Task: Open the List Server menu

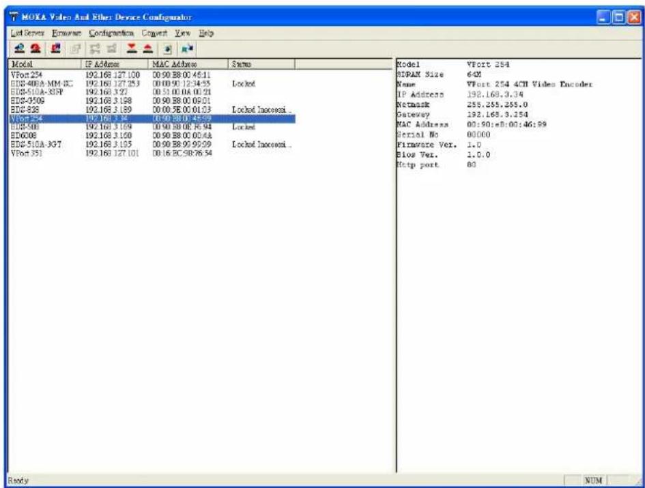Action: (x=27, y=33)
